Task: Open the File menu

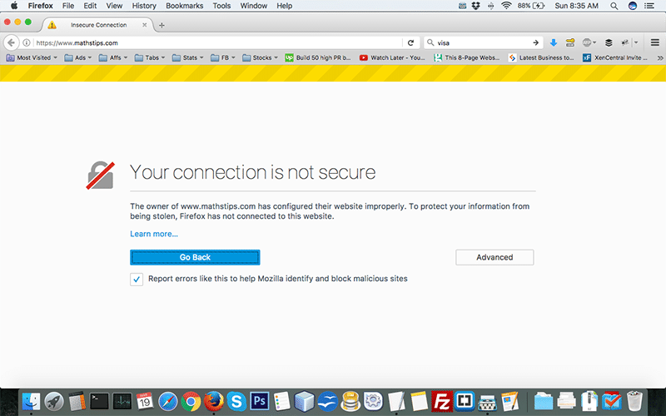Action: 68,6
